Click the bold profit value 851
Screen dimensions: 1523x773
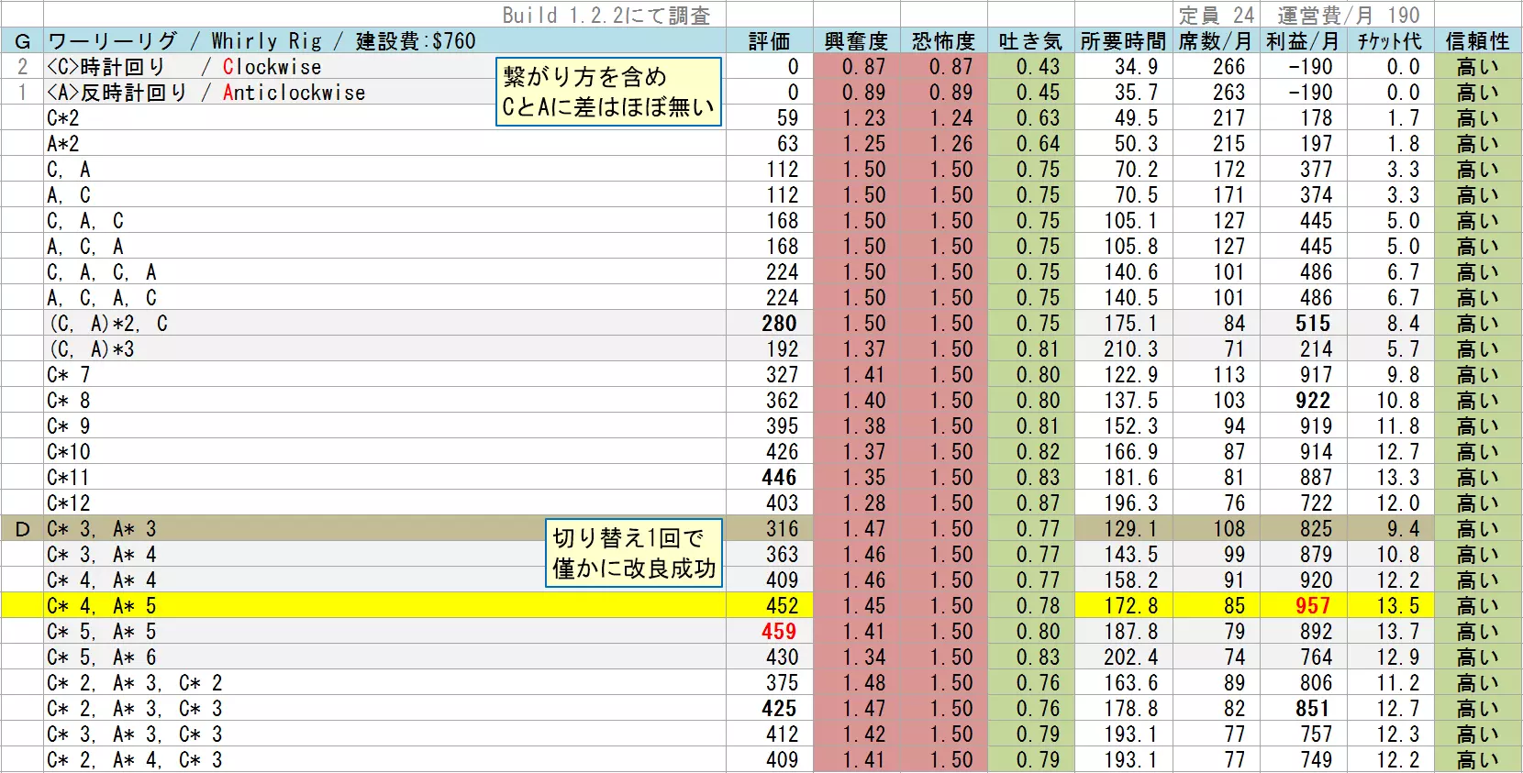1313,709
